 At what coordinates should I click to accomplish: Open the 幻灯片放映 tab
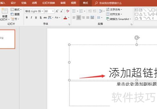tap(49, 3)
